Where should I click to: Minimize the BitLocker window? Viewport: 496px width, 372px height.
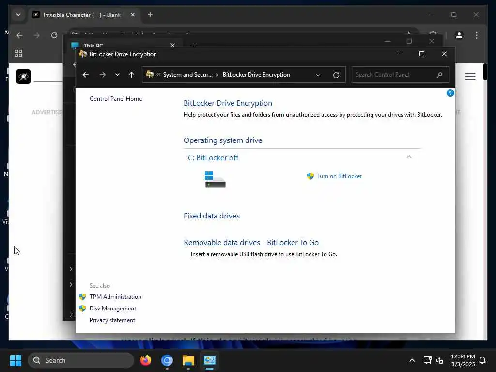[x=400, y=54]
